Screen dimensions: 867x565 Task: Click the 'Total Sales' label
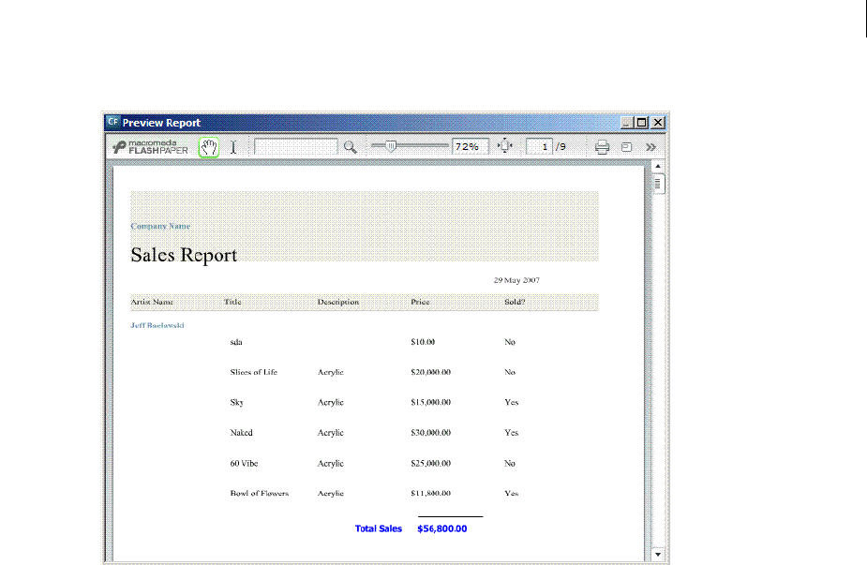point(379,528)
